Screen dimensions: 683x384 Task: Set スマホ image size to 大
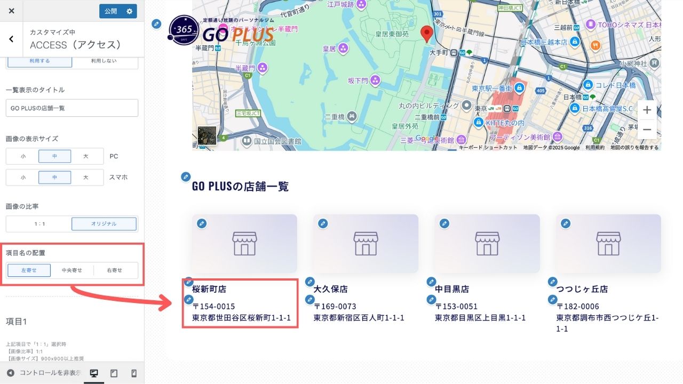pyautogui.click(x=85, y=178)
